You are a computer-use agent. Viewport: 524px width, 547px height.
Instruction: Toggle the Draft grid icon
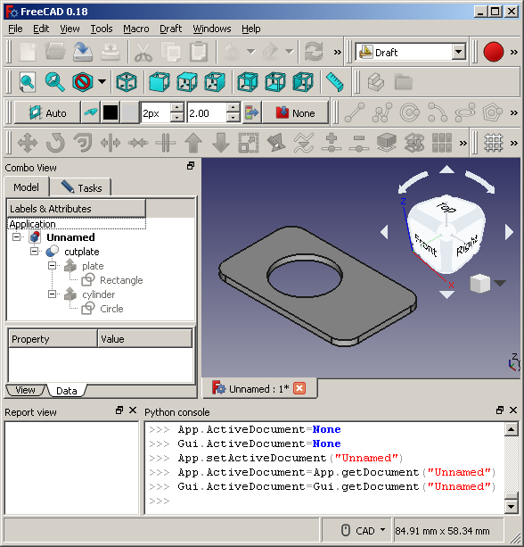[494, 143]
